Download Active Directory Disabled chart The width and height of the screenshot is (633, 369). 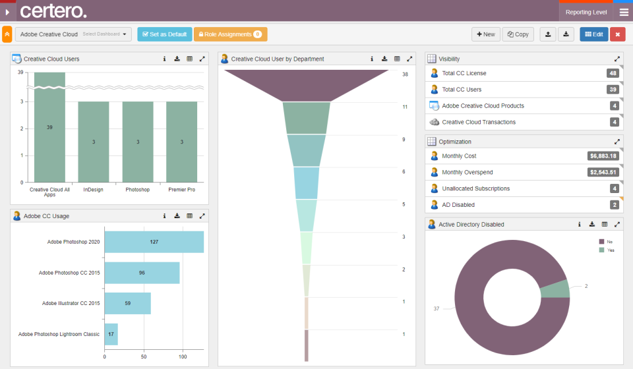pos(592,224)
